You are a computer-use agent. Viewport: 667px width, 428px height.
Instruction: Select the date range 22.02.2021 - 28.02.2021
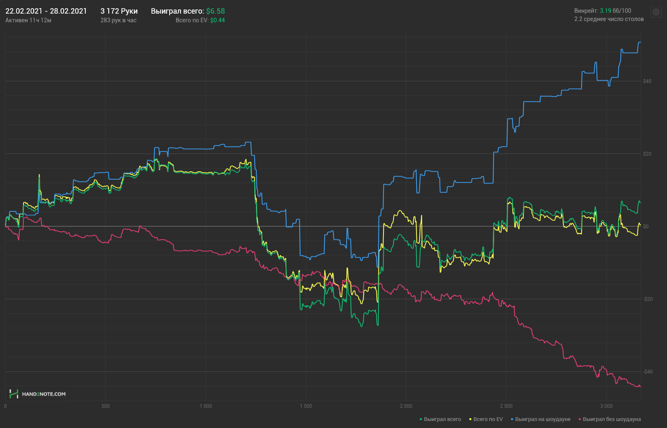tap(46, 11)
